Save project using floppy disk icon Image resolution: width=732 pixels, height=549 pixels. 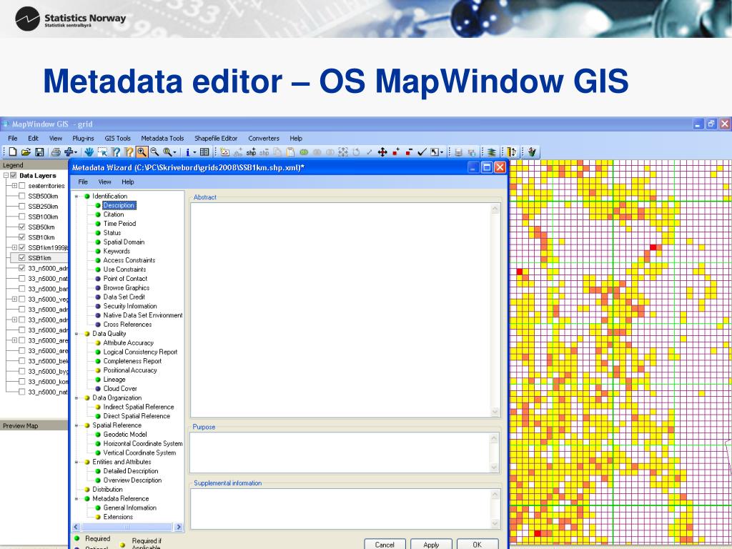click(39, 152)
